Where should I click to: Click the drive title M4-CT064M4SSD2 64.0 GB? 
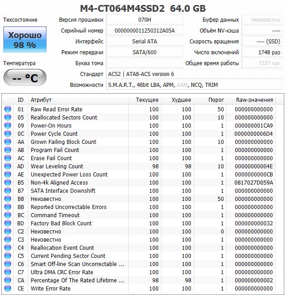143,8
